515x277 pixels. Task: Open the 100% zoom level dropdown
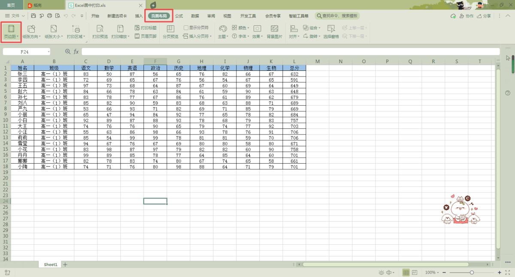point(432,273)
